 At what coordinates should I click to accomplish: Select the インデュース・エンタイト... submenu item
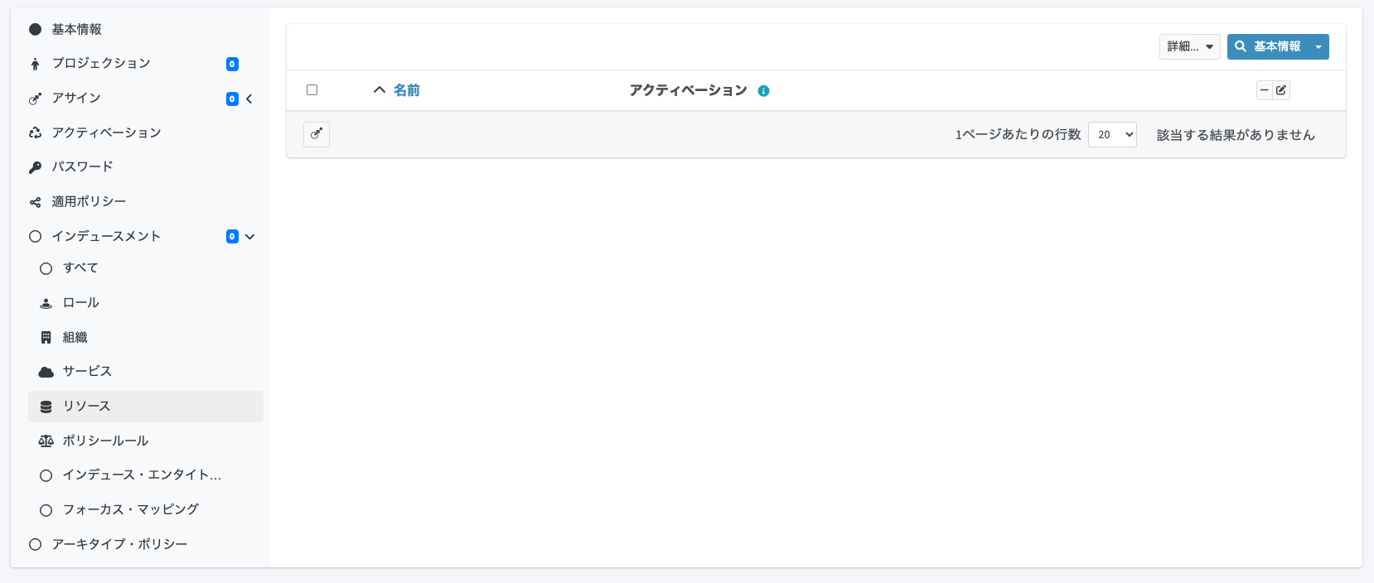[145, 475]
